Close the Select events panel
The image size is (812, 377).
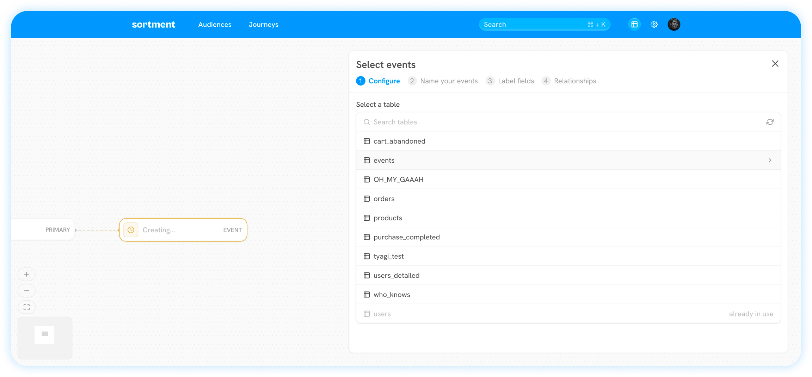[x=775, y=64]
